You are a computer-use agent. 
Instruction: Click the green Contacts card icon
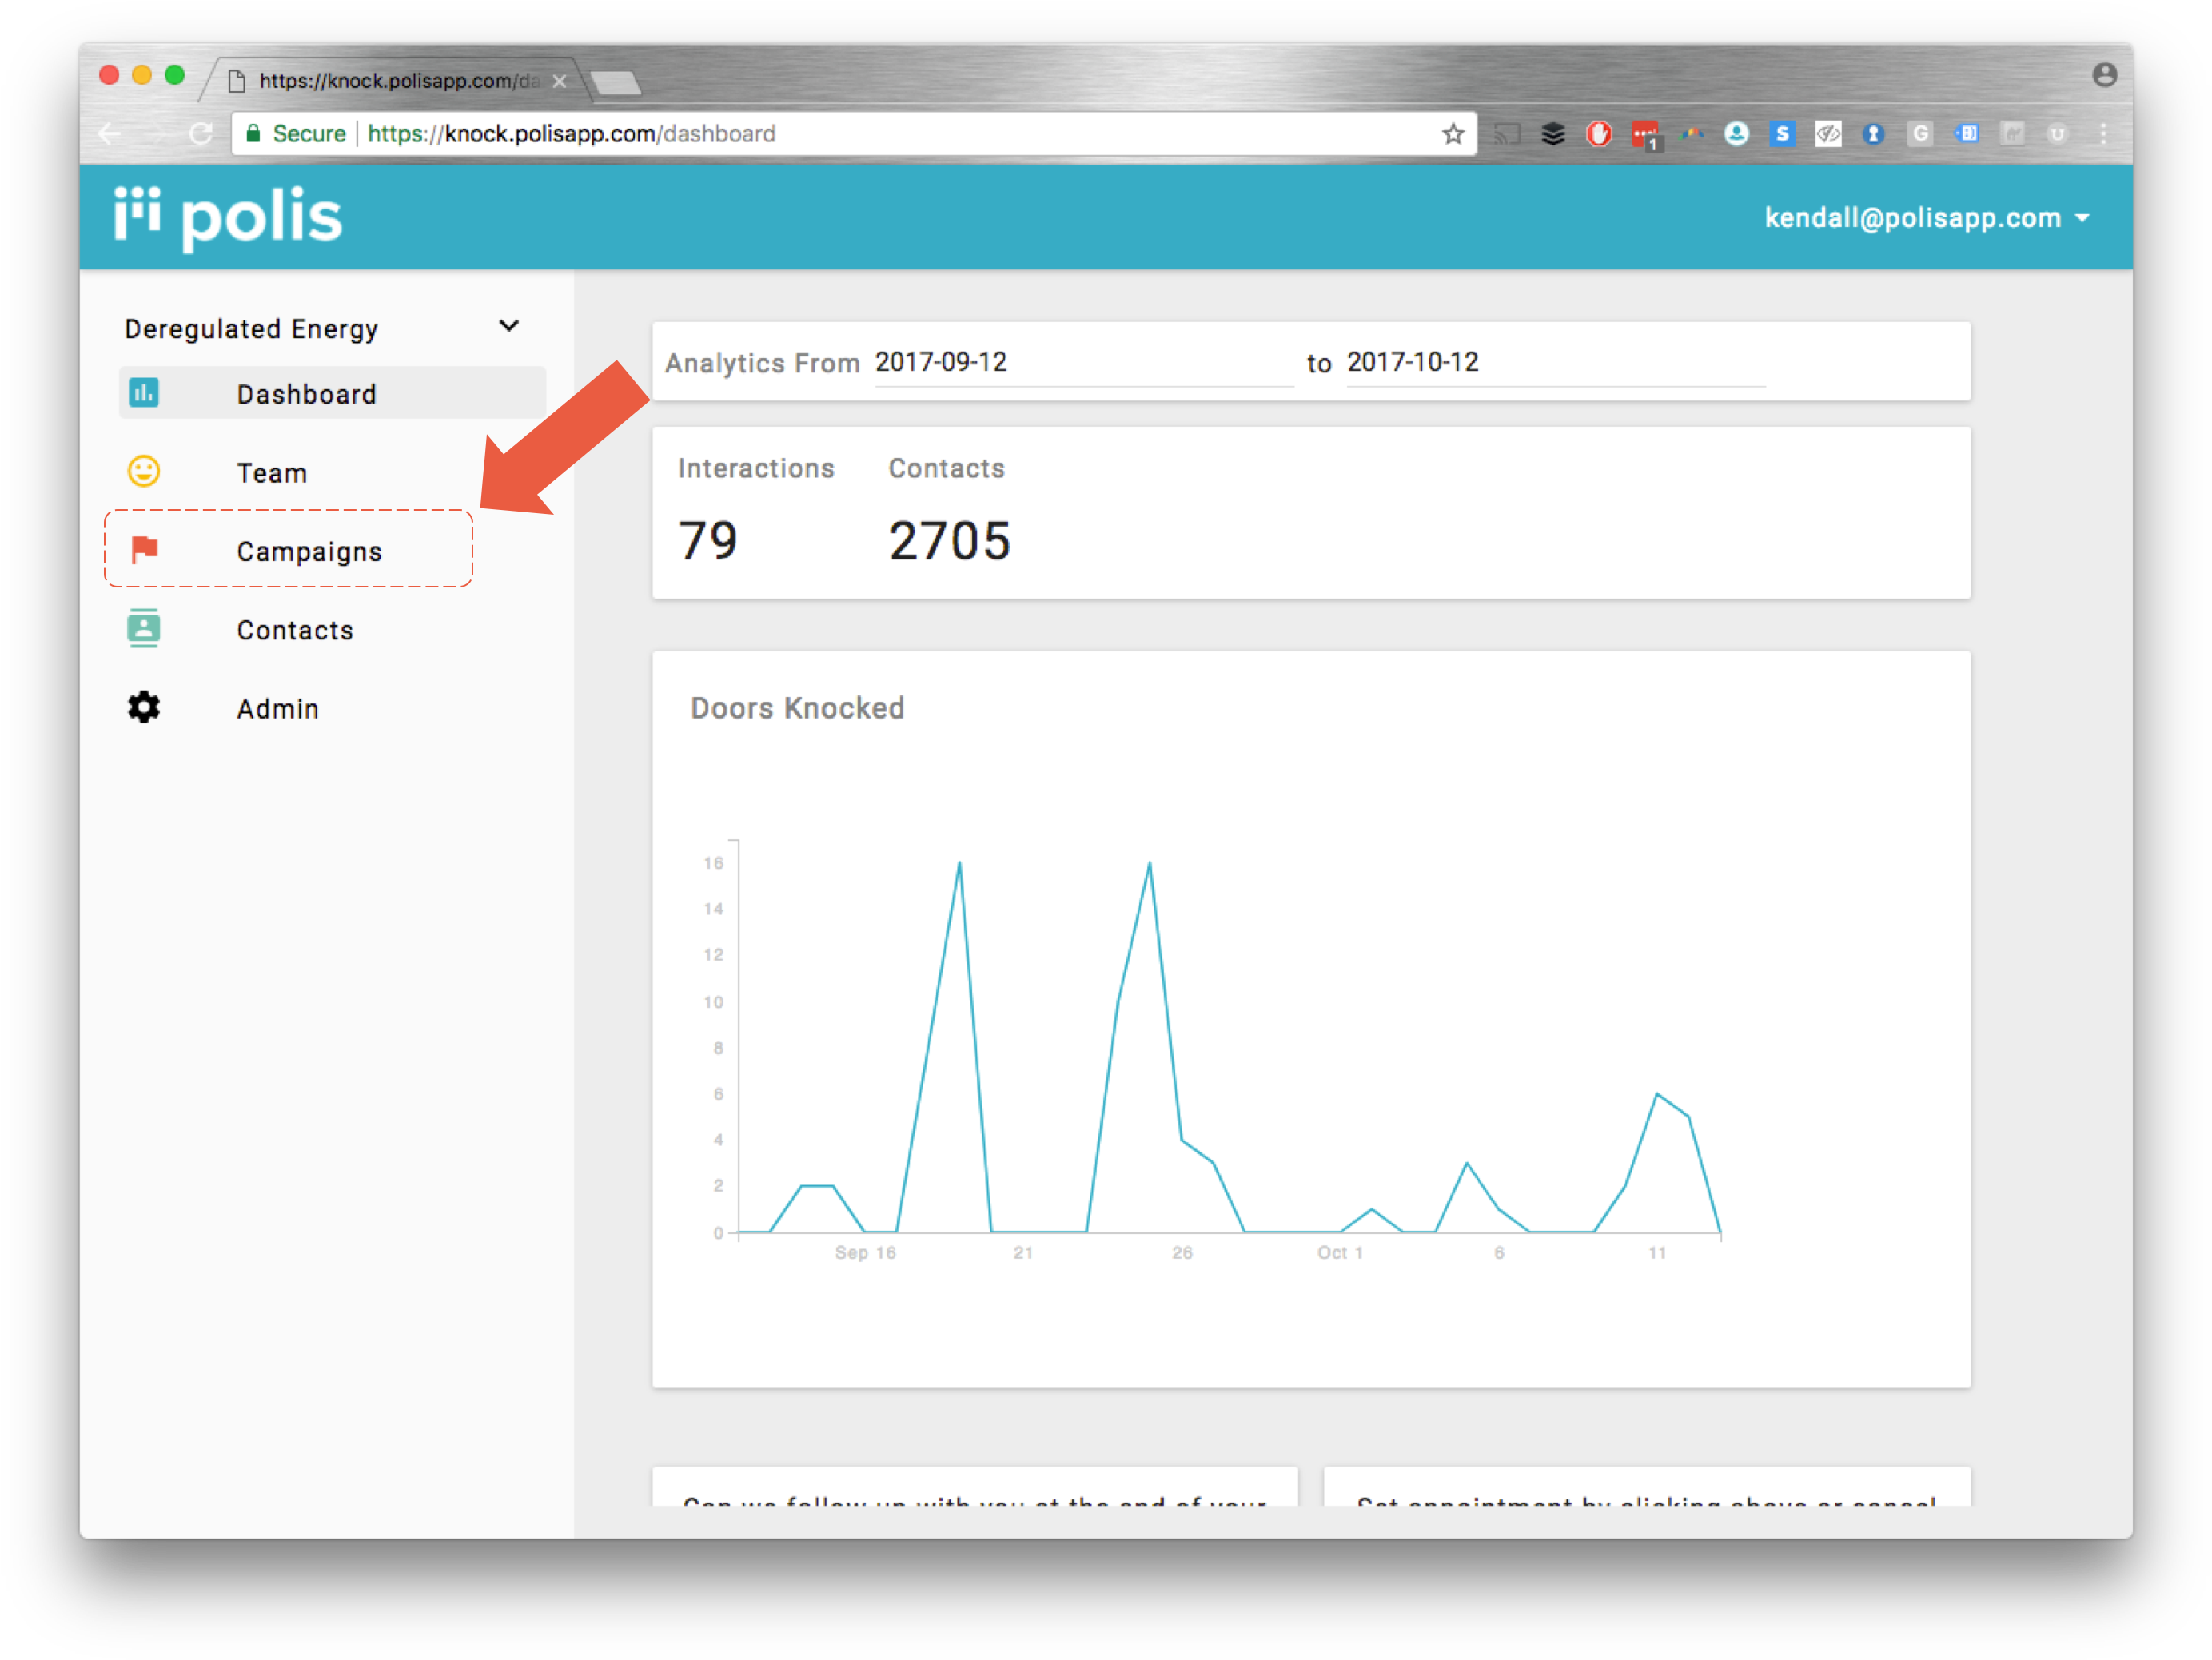[144, 628]
